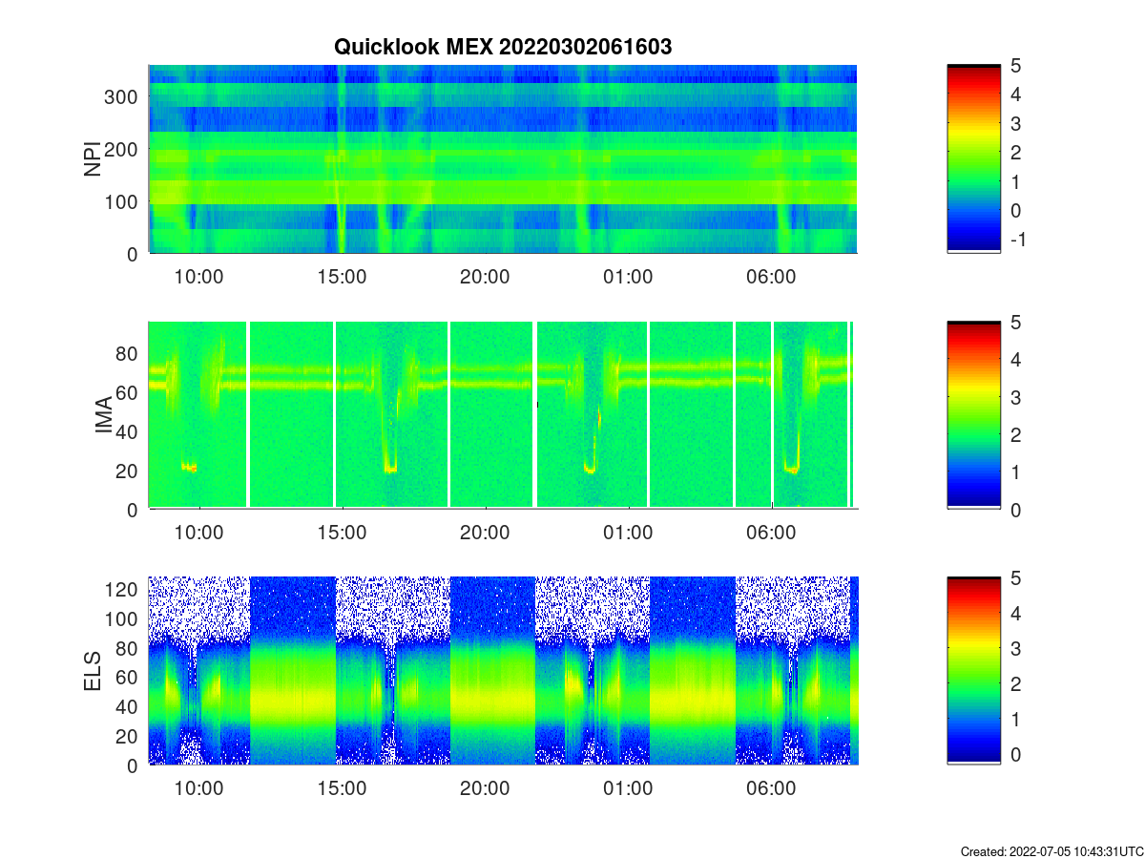Pick the NPI panel colorbar

click(x=973, y=158)
